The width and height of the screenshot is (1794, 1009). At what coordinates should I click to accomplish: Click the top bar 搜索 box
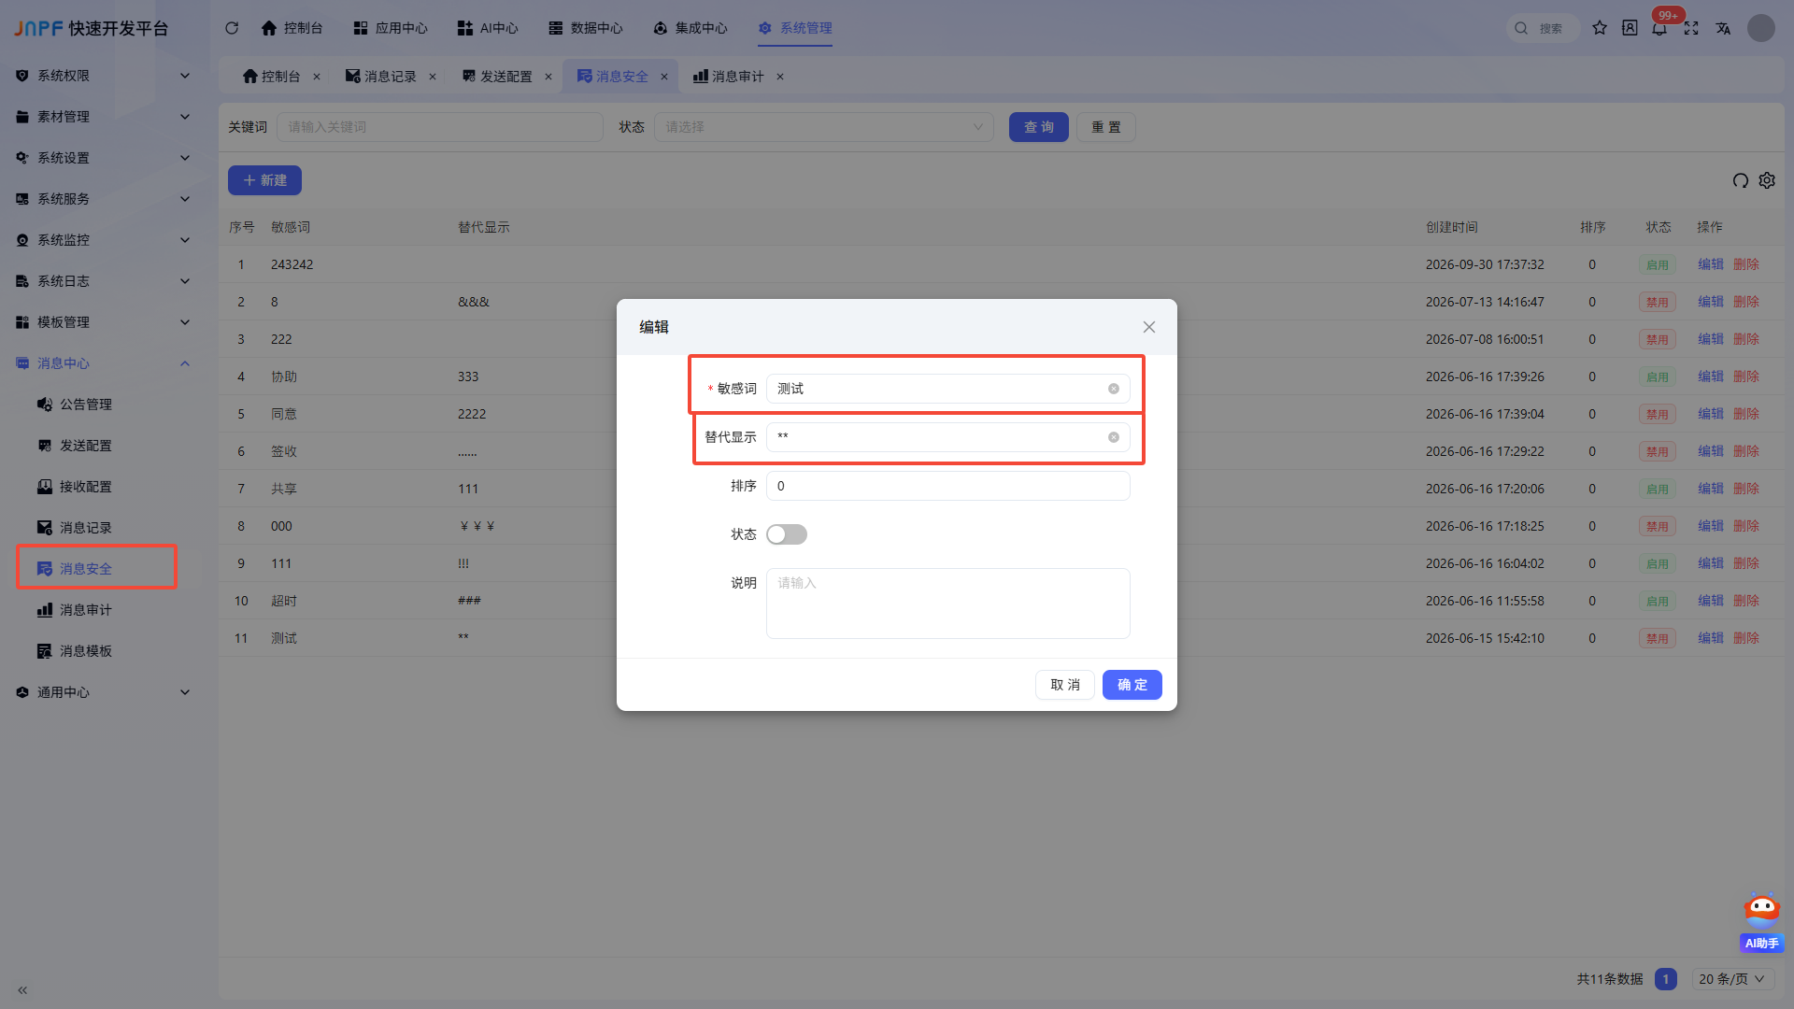[1543, 28]
